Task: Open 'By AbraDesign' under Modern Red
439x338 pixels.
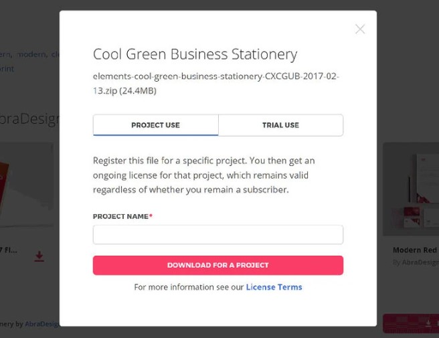Action: pos(416,262)
